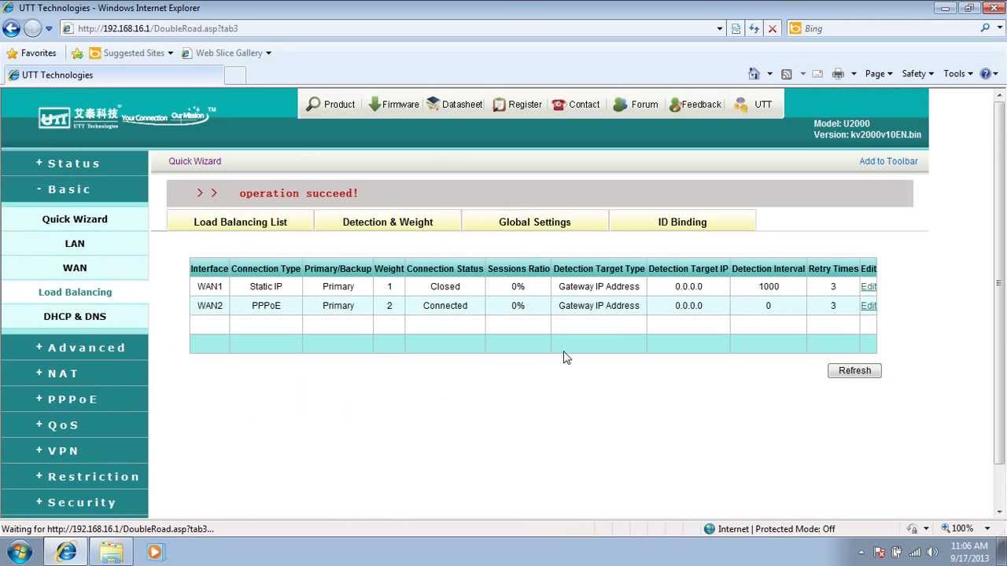Click the Bing search magnifier icon
The image size is (1007, 566).
985,28
